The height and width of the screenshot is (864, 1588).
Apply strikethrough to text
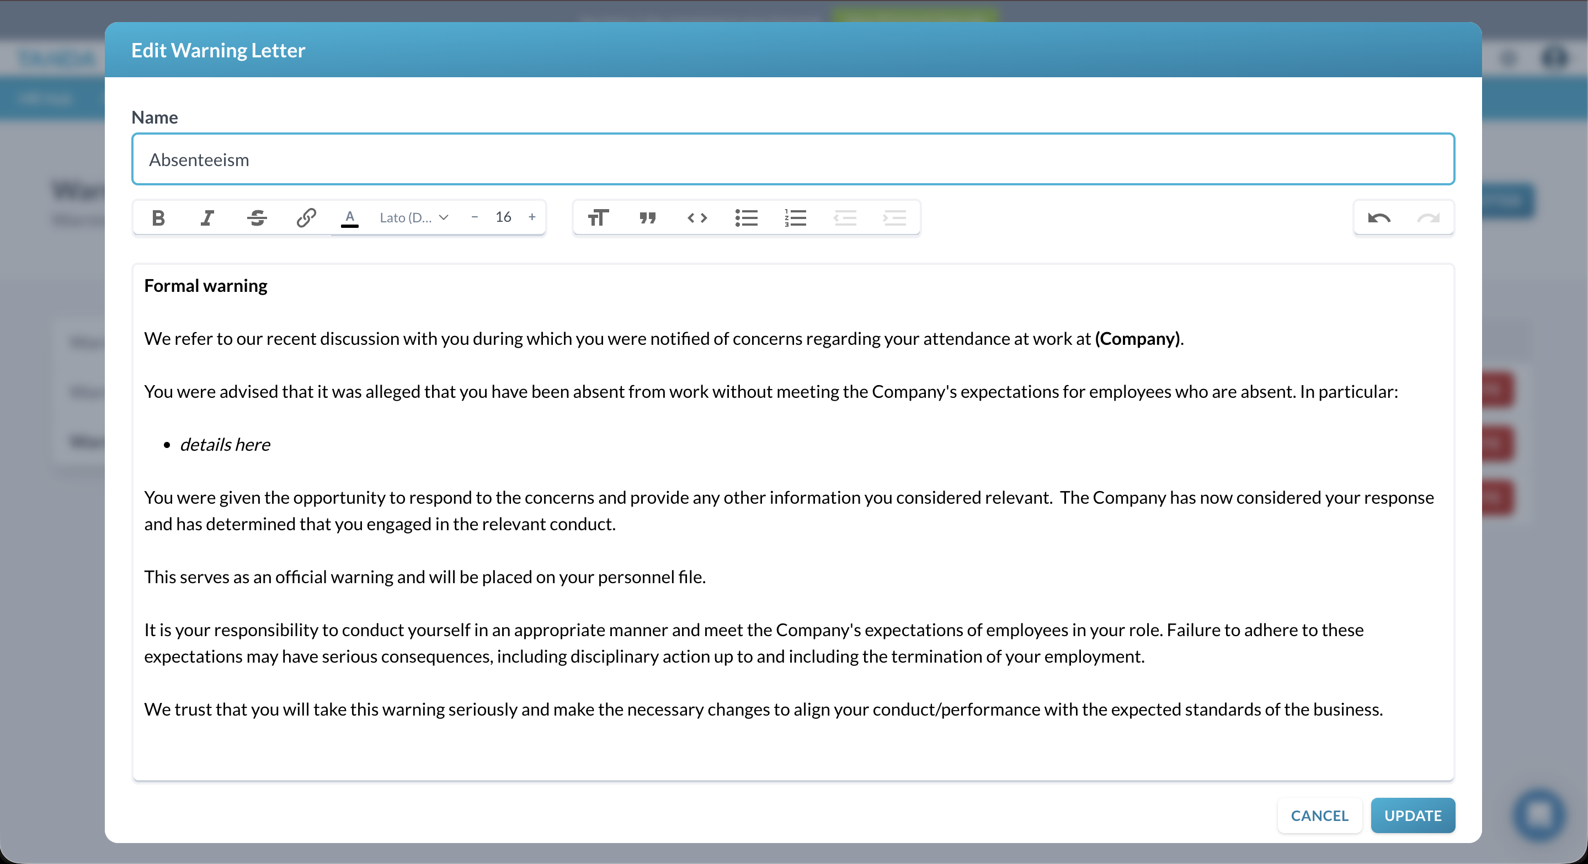[257, 217]
